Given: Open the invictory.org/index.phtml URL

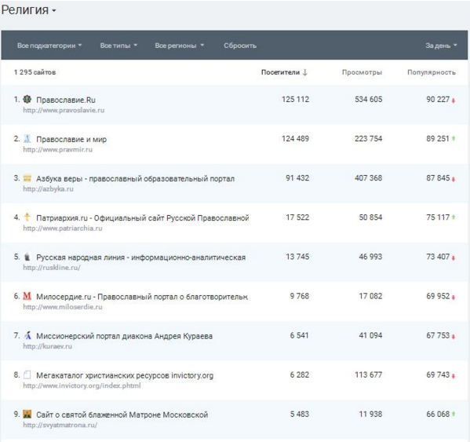Looking at the screenshot, I should pos(82,385).
